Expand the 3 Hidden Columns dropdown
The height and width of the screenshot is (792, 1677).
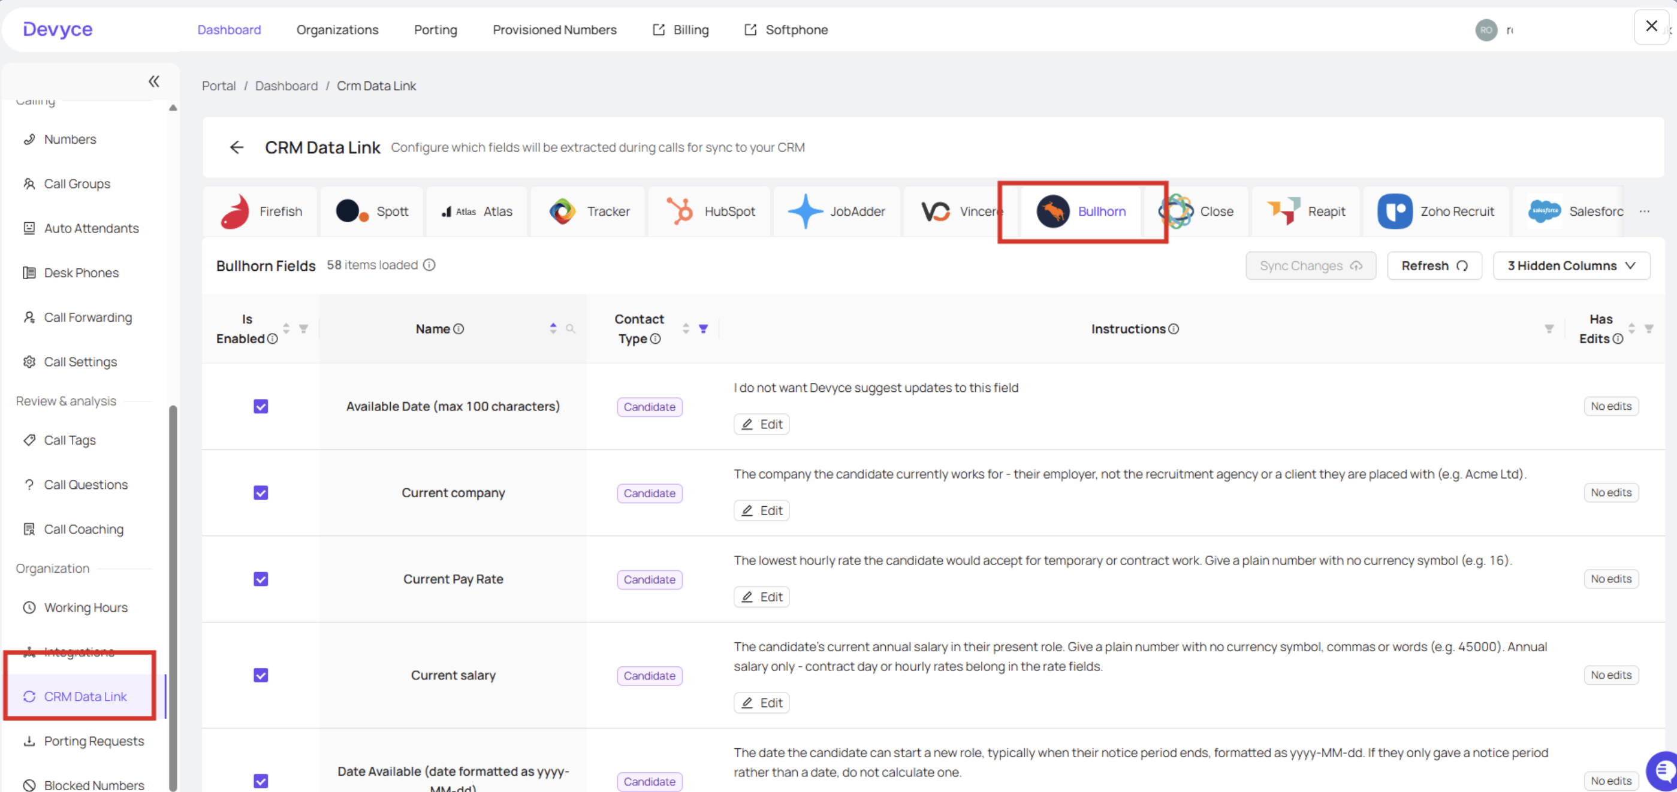coord(1571,265)
